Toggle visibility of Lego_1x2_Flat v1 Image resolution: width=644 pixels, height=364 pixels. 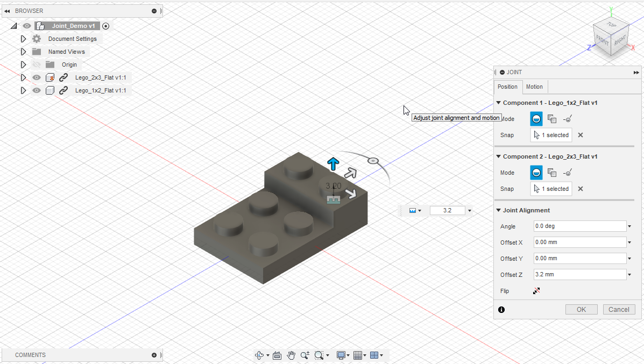(36, 90)
